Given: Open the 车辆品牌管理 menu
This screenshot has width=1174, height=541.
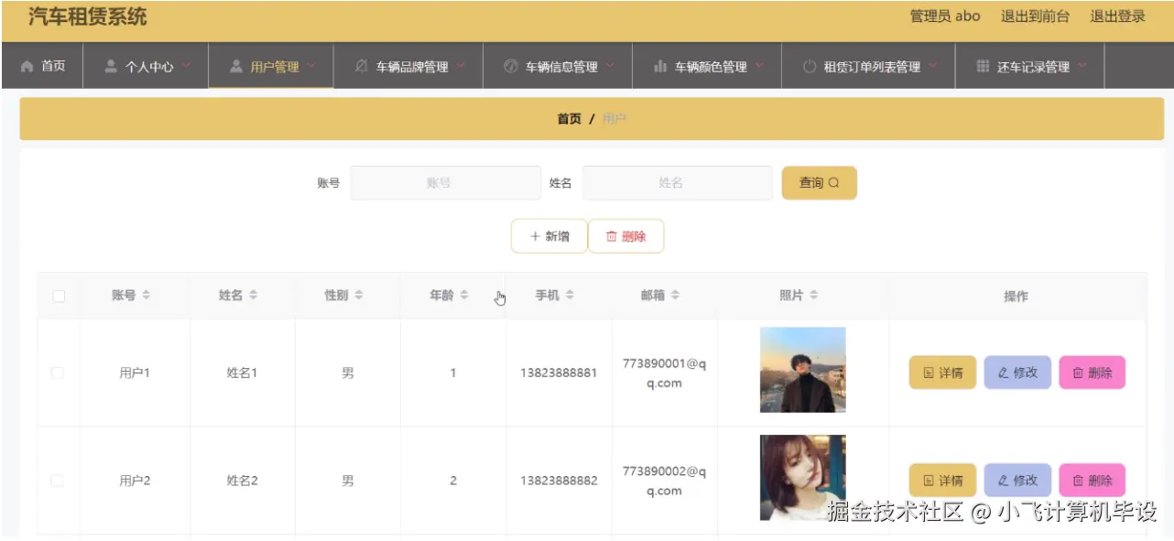Looking at the screenshot, I should [x=408, y=66].
